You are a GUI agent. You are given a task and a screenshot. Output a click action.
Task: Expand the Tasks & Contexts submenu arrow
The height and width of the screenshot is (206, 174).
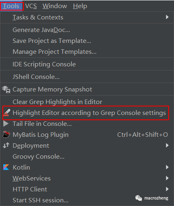[x=167, y=17]
